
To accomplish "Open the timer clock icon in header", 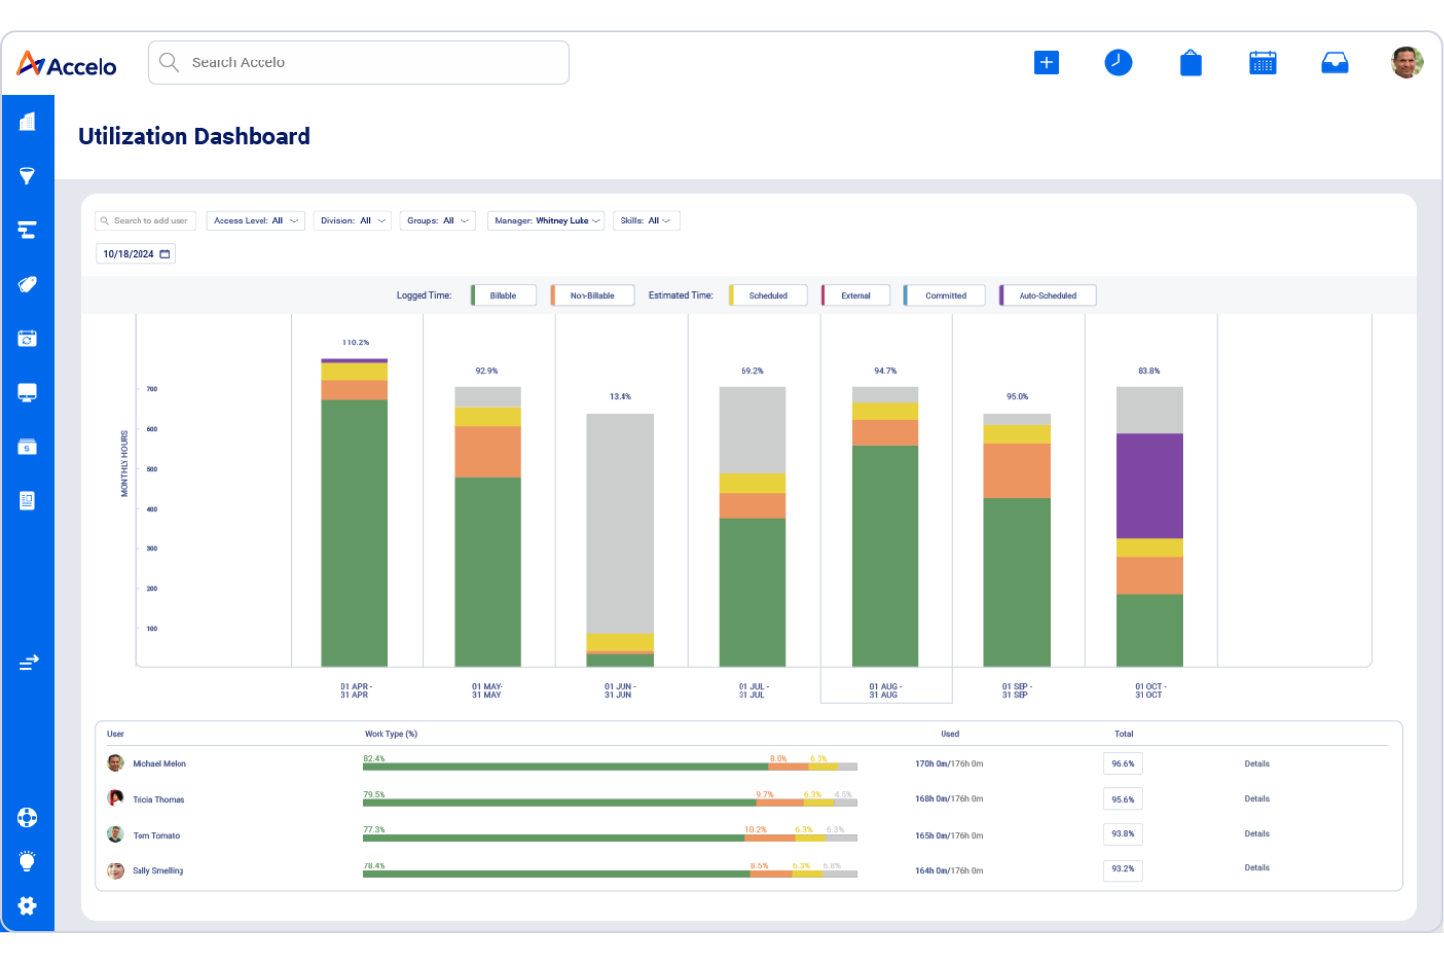I will pos(1118,62).
